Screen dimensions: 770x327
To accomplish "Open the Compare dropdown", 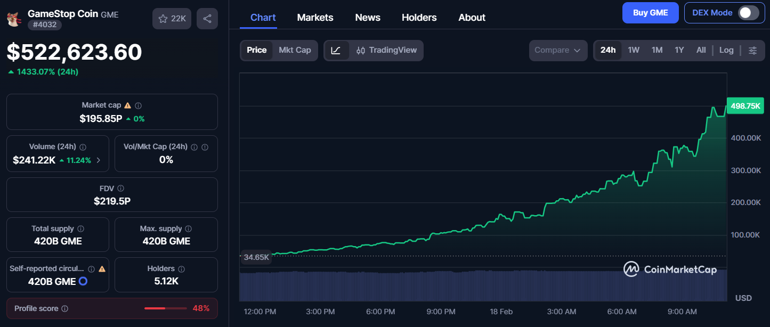I will point(558,50).
